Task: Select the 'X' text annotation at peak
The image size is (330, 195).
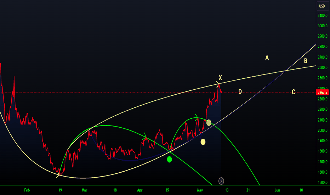Action: click(220, 78)
